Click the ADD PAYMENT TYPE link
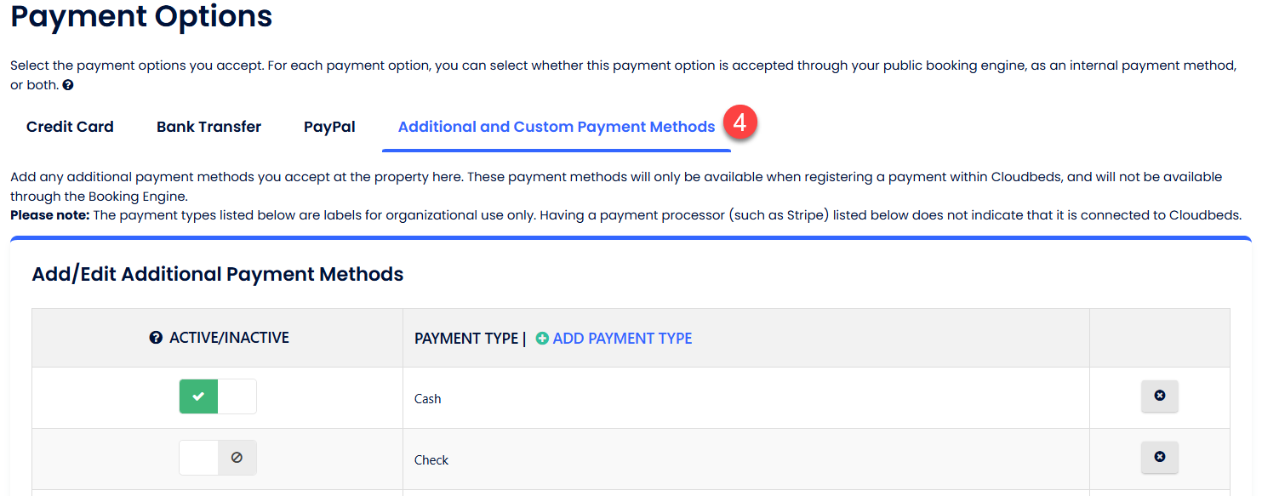The width and height of the screenshot is (1262, 496). [622, 339]
